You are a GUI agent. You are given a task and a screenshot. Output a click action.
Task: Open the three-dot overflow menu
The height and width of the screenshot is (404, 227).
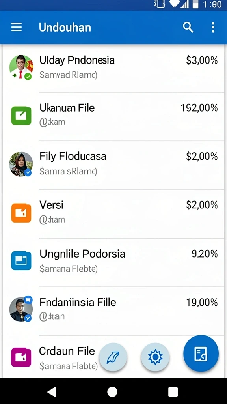pyautogui.click(x=213, y=27)
